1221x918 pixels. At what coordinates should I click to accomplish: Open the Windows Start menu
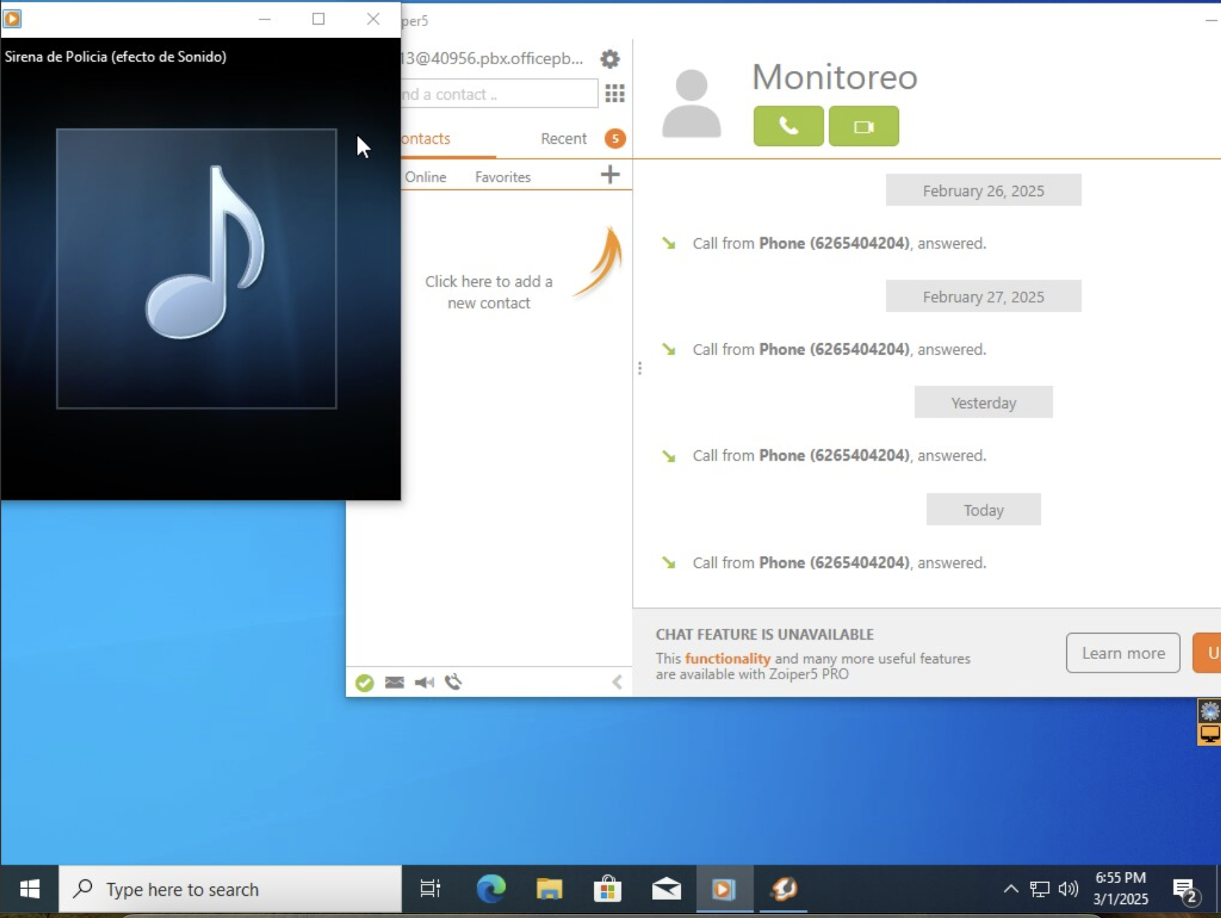pos(29,889)
